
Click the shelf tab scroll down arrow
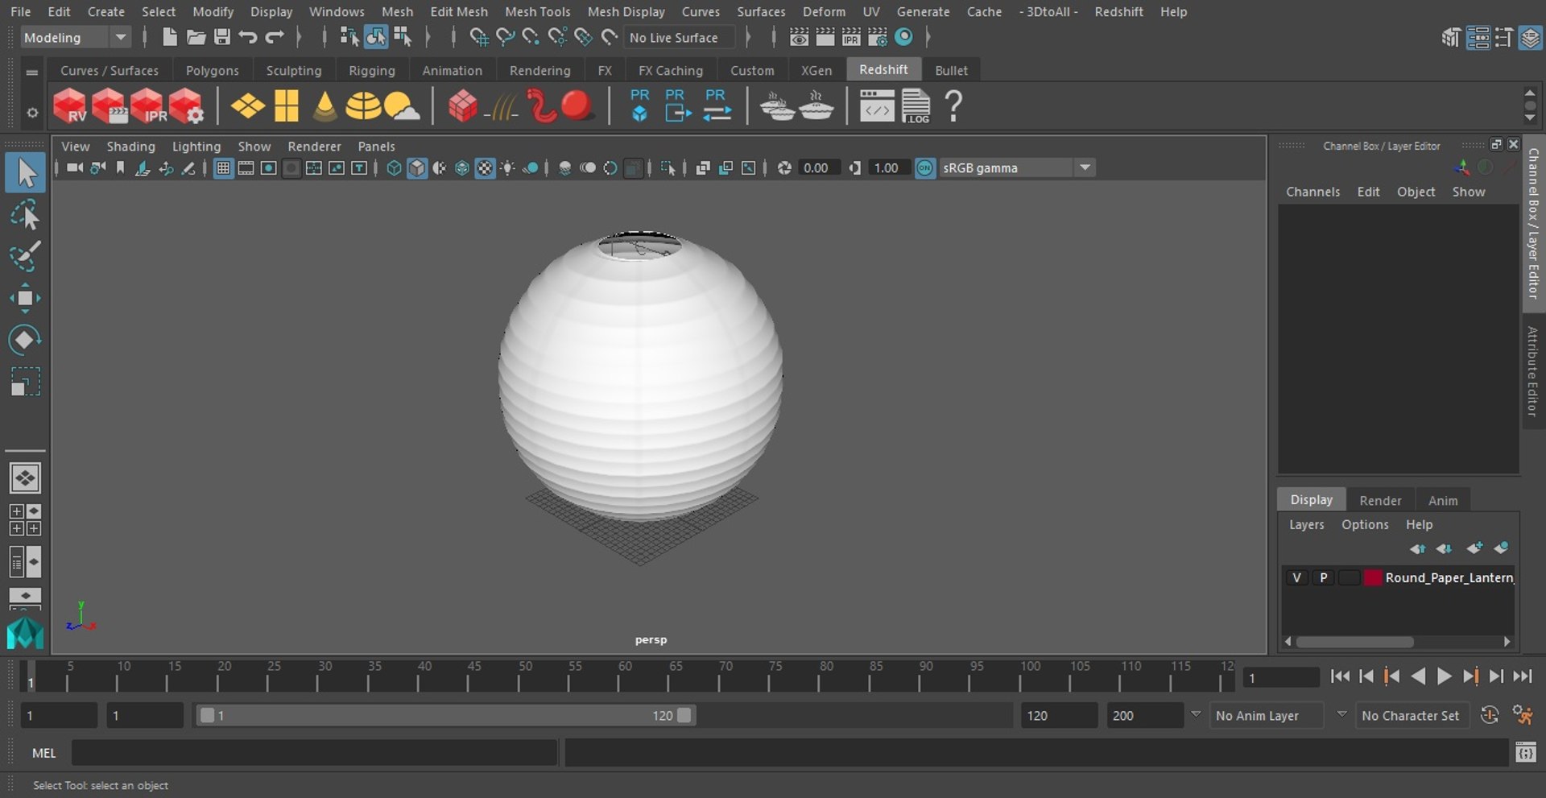[x=1530, y=118]
